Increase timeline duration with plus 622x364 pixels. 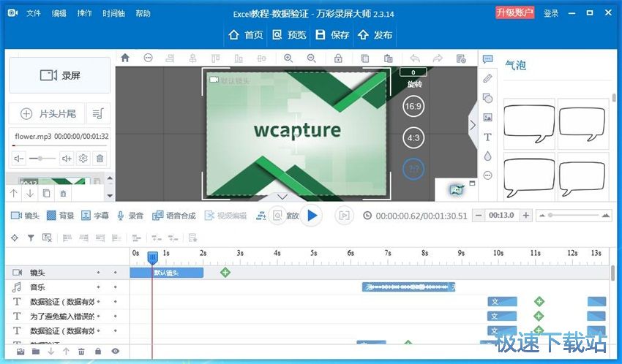(525, 216)
